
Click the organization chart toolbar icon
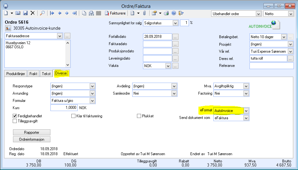pyautogui.click(x=91, y=13)
